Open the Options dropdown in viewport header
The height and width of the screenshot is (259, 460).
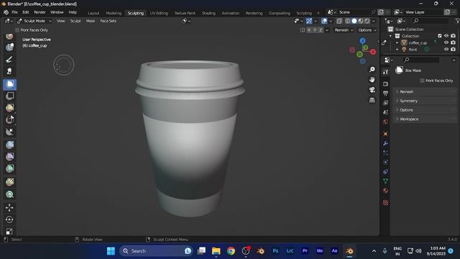tap(367, 30)
